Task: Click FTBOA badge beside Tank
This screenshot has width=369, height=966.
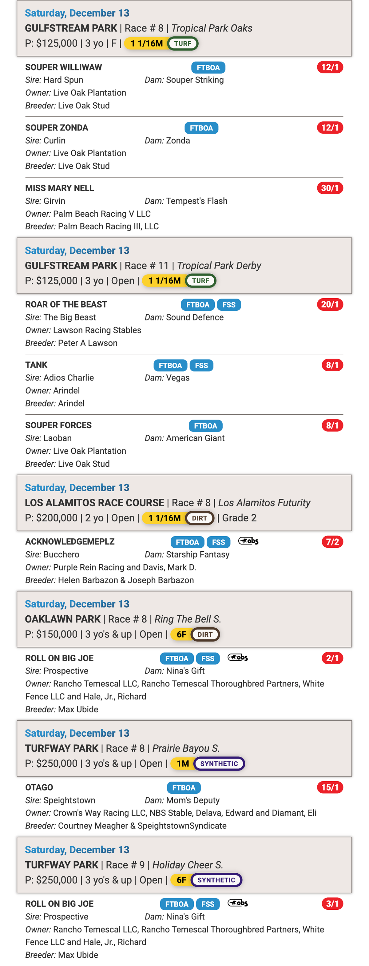Action: [170, 365]
